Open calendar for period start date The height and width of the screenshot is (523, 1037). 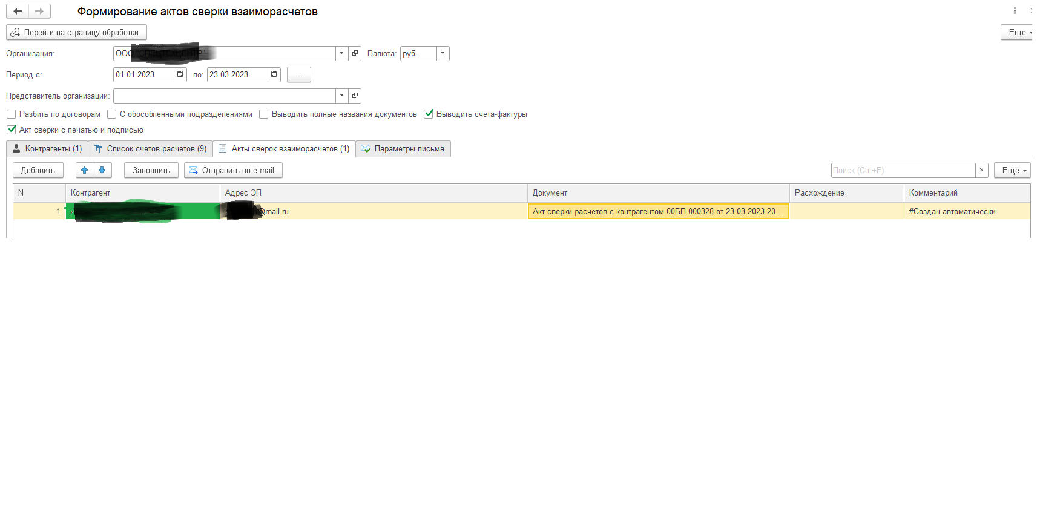click(x=180, y=74)
